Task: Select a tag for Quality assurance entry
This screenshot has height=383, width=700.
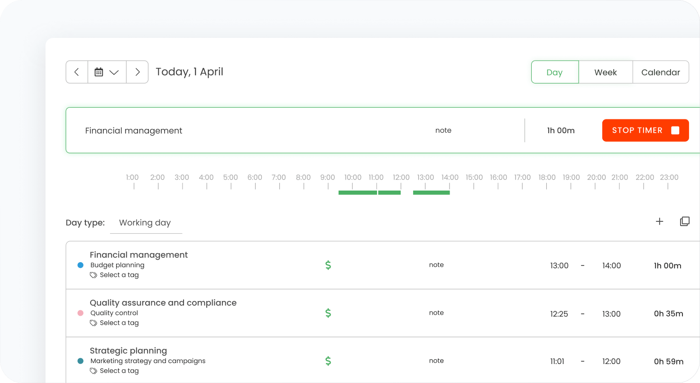Action: point(114,323)
